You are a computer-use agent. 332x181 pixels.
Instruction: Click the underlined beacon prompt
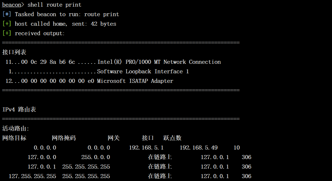click(12, 5)
